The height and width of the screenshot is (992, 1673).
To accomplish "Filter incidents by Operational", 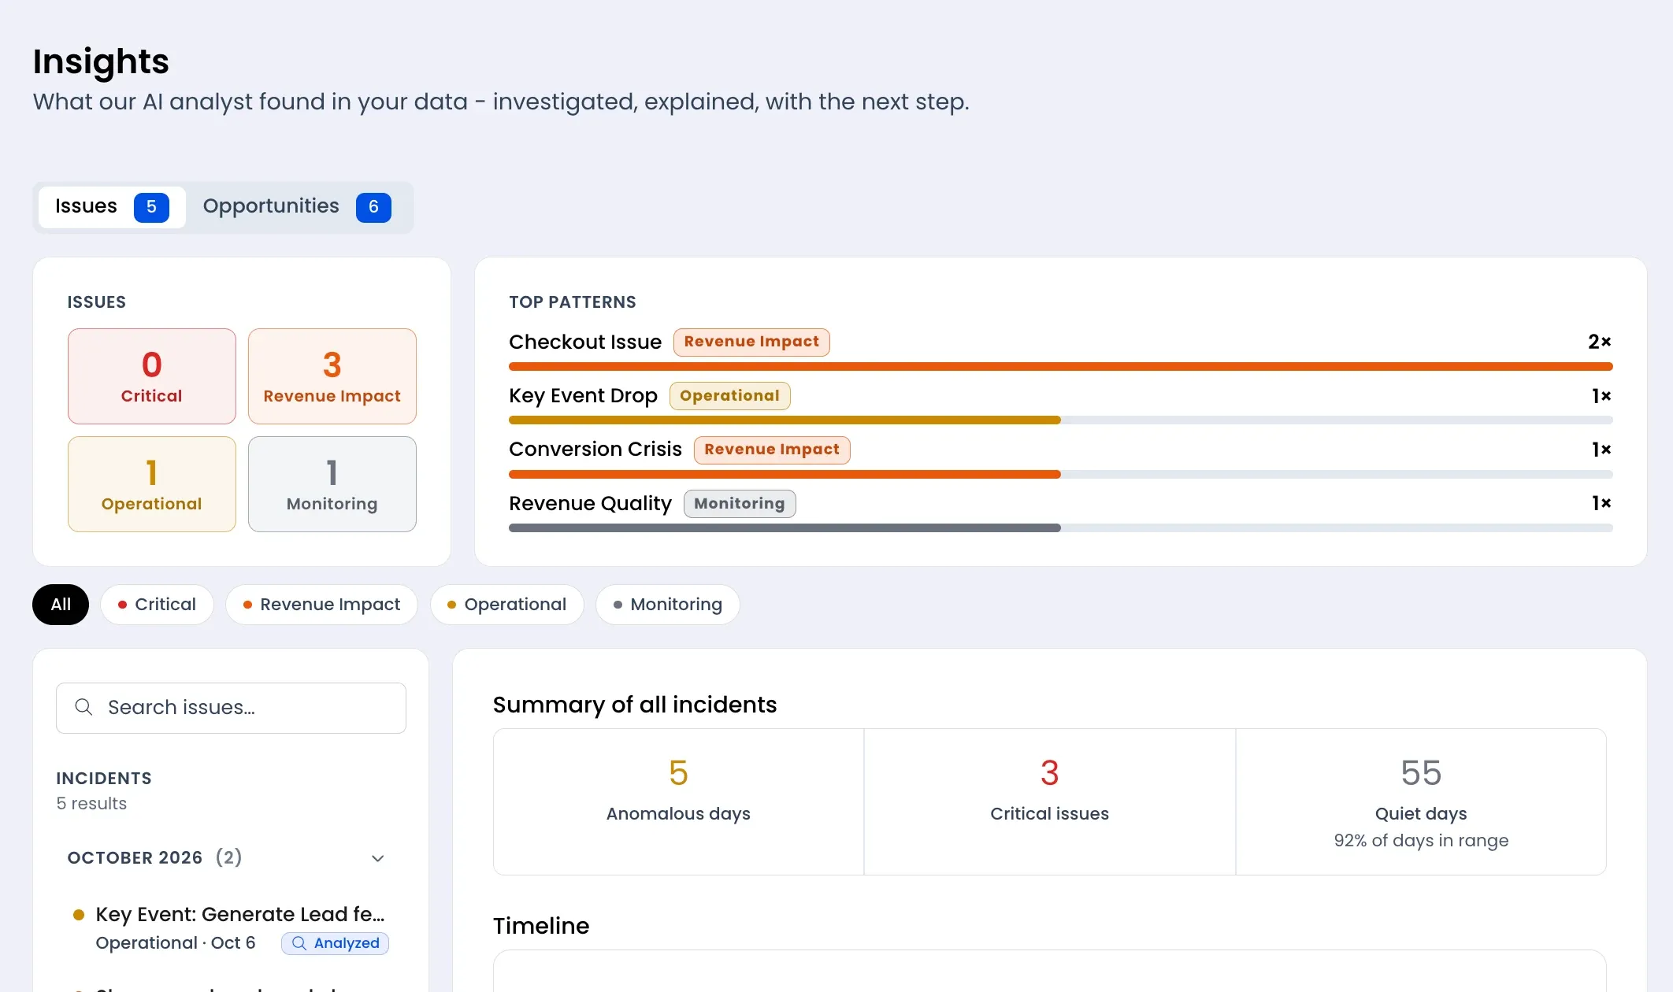I will pyautogui.click(x=506, y=605).
